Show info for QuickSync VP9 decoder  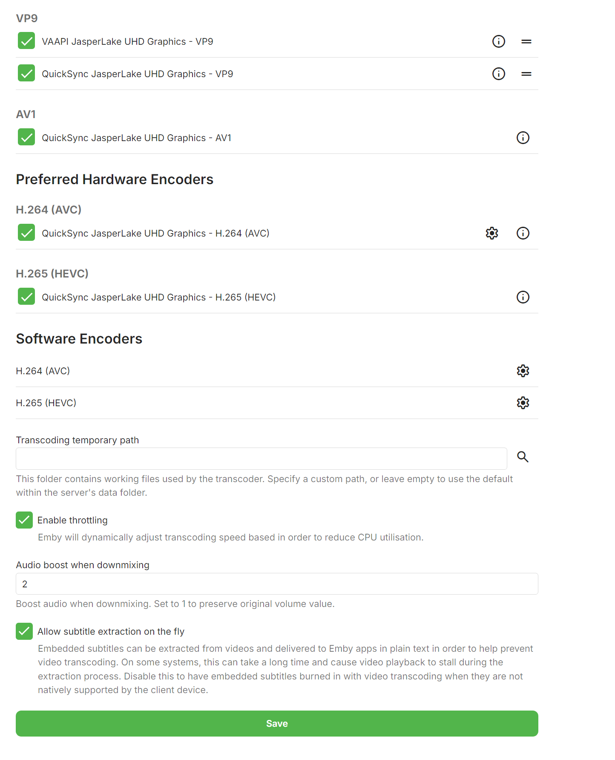click(498, 74)
